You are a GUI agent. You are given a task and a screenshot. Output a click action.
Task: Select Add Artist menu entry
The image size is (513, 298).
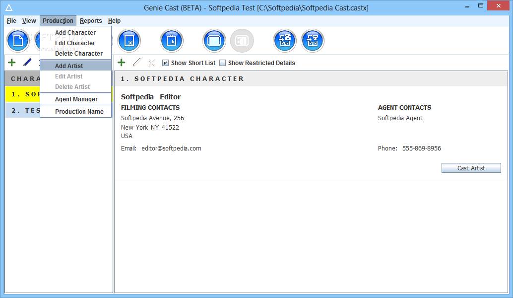pos(75,66)
